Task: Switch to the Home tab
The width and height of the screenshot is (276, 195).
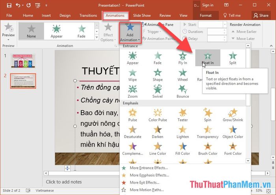Action: click(x=28, y=15)
